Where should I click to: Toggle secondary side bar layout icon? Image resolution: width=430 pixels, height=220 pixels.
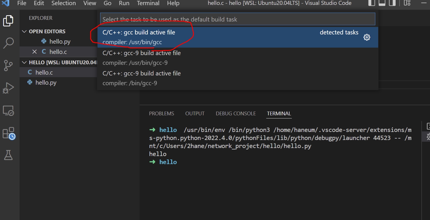pos(392,3)
